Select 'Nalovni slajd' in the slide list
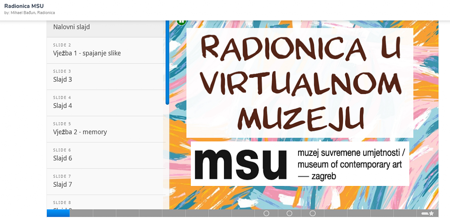 tap(106, 28)
